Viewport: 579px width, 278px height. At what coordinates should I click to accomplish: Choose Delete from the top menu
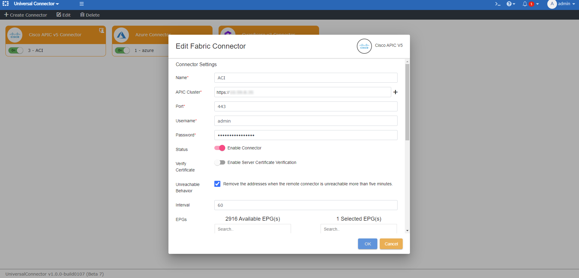coord(90,15)
